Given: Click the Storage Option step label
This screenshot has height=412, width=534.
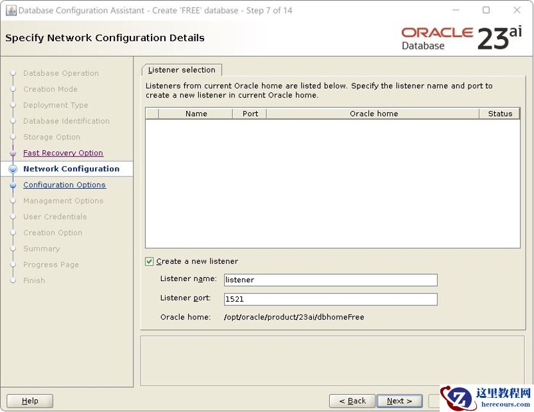Looking at the screenshot, I should pos(52,137).
